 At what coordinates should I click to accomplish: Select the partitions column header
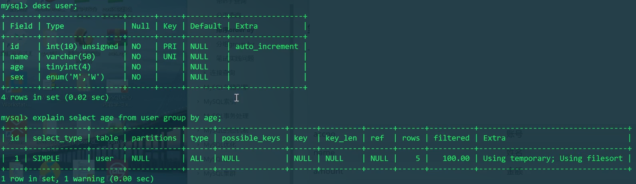pos(154,138)
